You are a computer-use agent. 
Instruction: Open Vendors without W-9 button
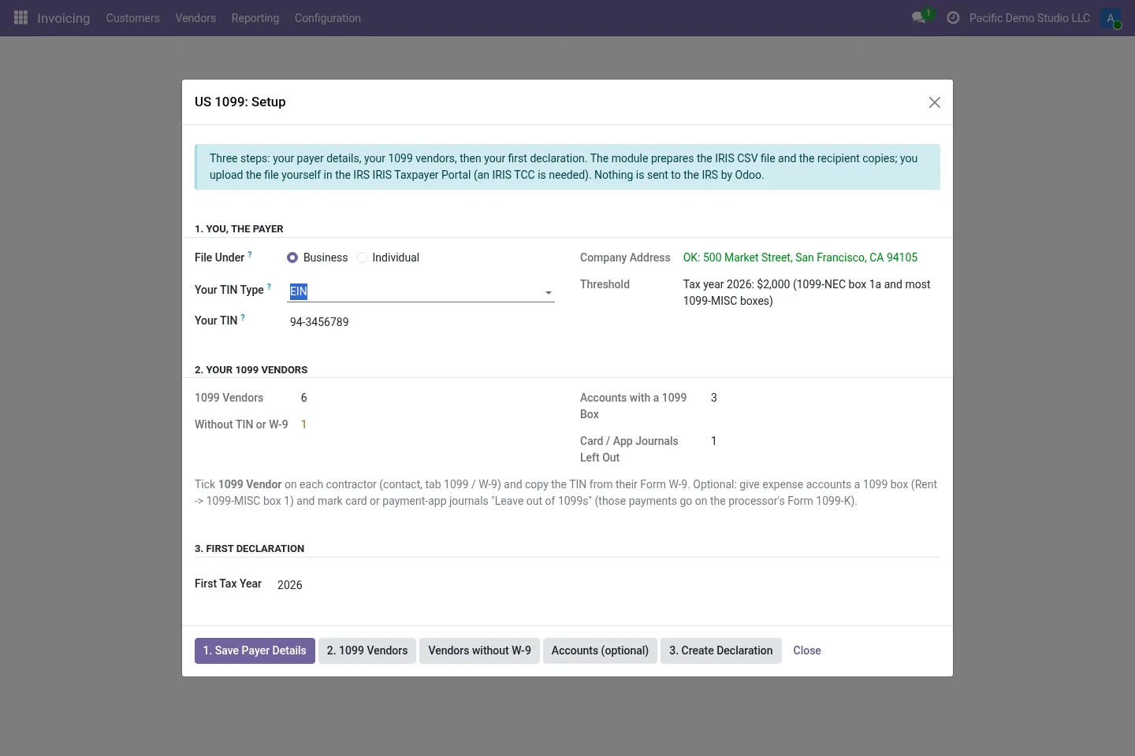pos(479,650)
